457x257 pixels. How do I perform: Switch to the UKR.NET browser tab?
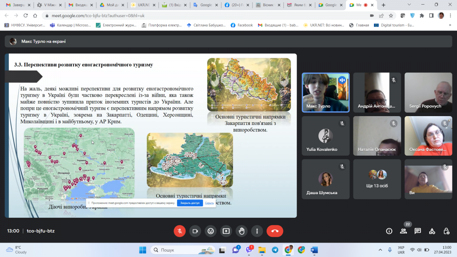(x=143, y=5)
